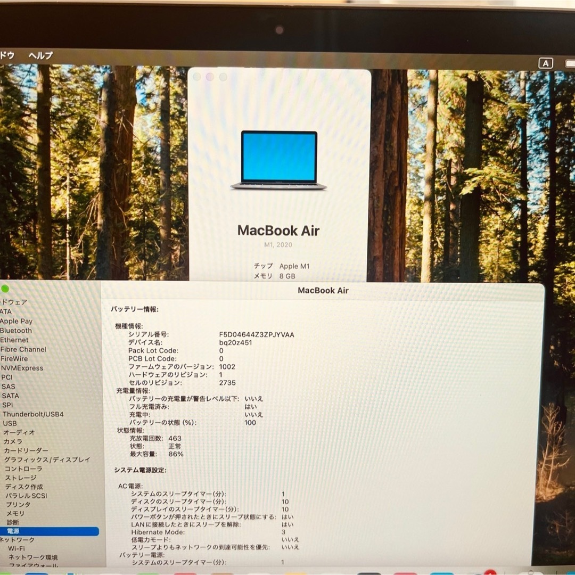Select コントローラ in the sidebar

click(x=23, y=469)
